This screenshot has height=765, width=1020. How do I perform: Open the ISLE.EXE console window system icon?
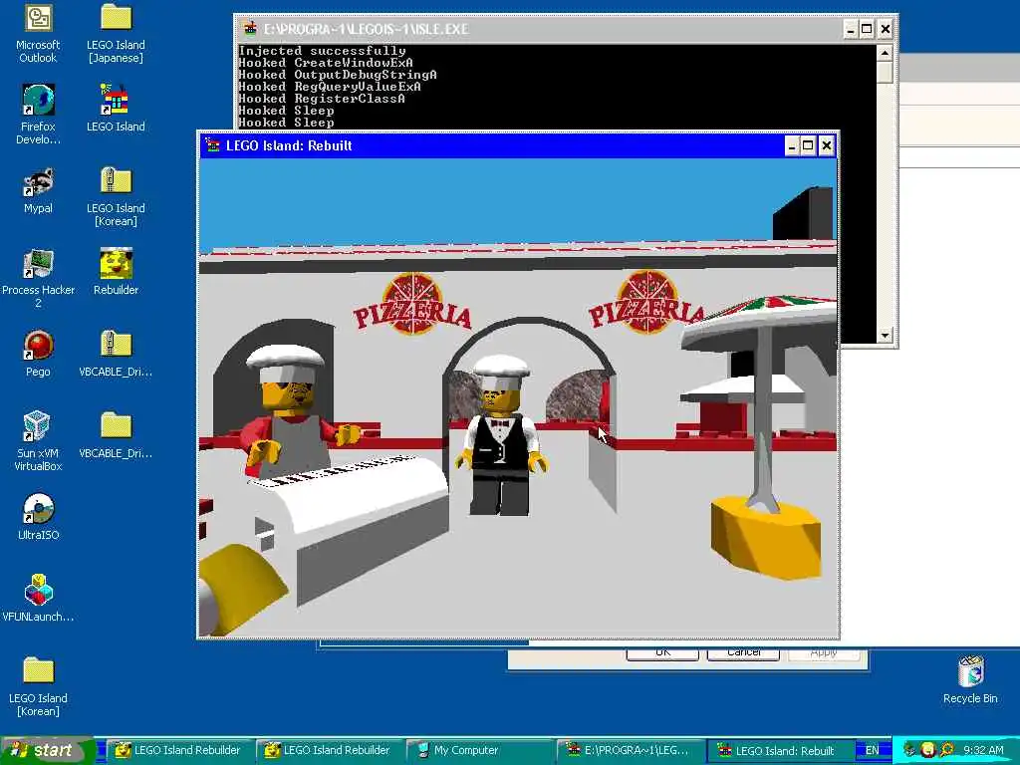point(250,29)
